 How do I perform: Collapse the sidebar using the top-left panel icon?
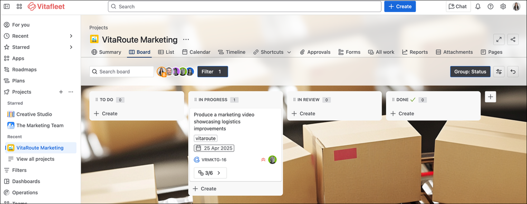coord(7,6)
